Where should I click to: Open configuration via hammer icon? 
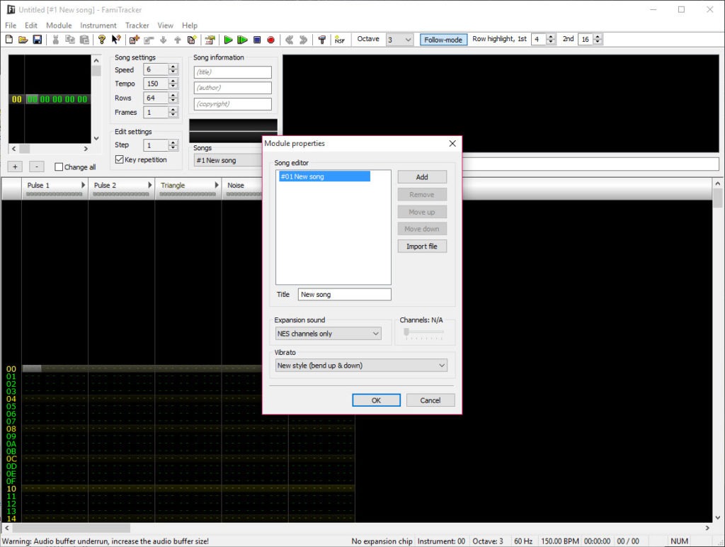(322, 40)
